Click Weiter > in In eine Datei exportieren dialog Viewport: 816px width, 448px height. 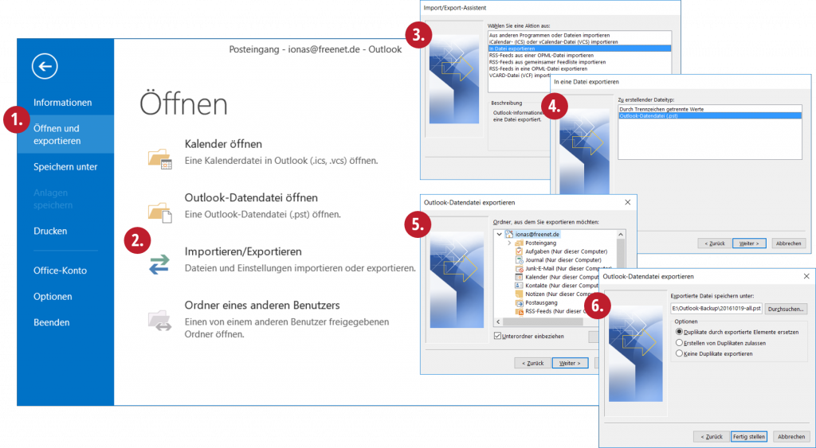749,243
